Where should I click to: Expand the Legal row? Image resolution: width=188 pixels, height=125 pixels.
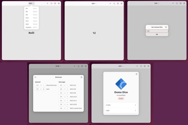(121, 110)
